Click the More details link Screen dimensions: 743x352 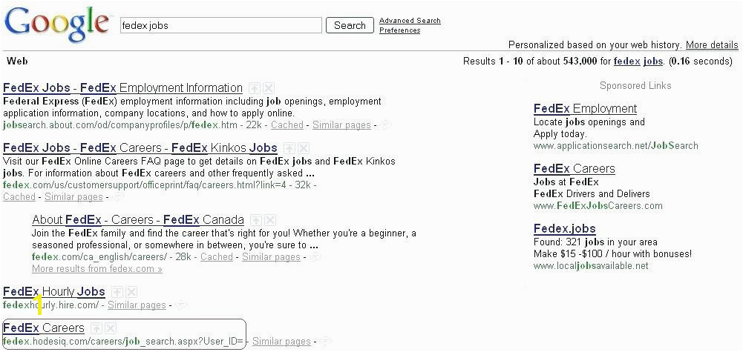[712, 45]
